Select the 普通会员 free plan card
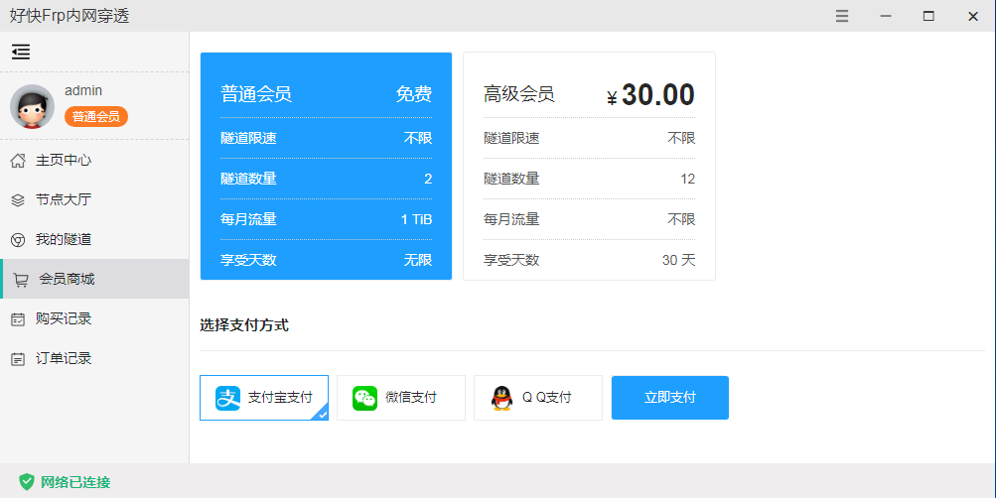The width and height of the screenshot is (996, 498). (326, 166)
